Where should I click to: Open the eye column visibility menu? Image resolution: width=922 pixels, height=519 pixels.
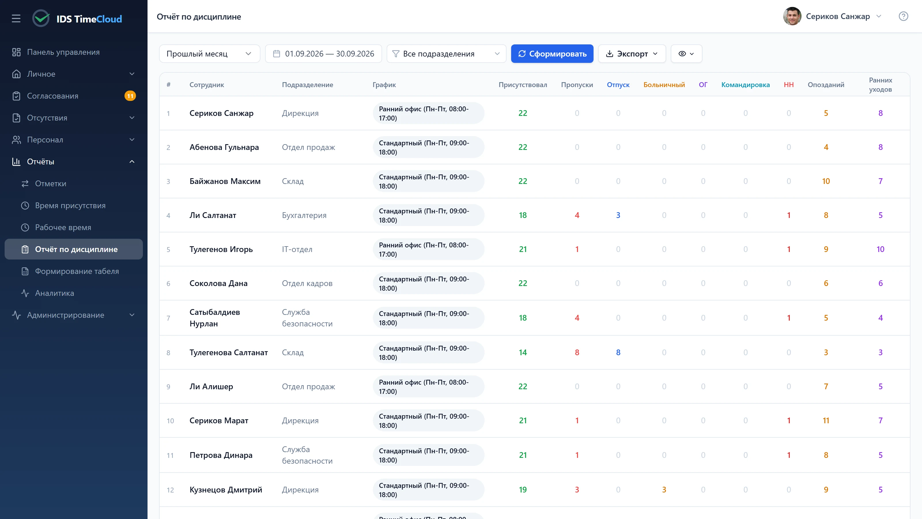point(686,54)
